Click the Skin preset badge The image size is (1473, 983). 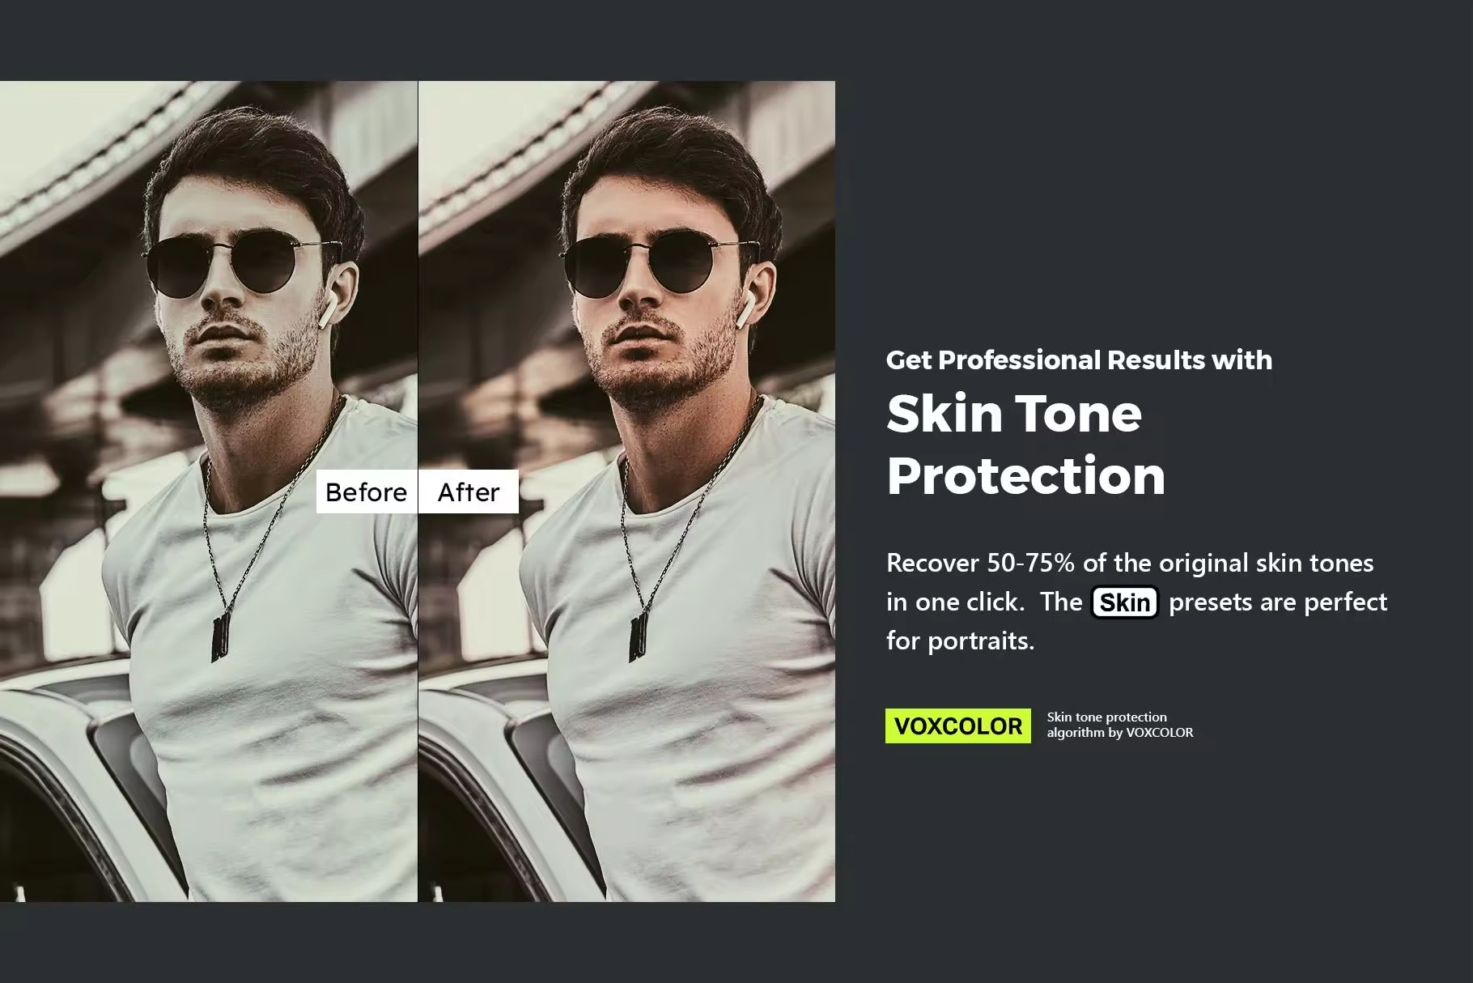click(x=1125, y=602)
